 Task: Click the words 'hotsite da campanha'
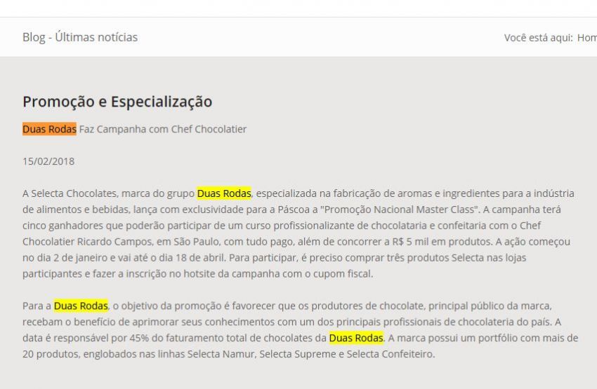(x=232, y=273)
